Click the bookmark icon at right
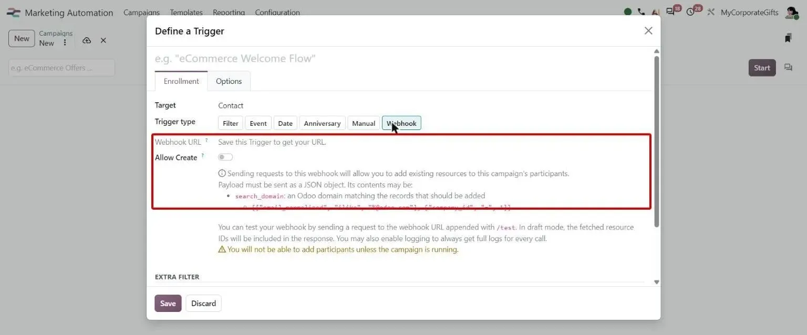Image resolution: width=807 pixels, height=335 pixels. pos(788,38)
